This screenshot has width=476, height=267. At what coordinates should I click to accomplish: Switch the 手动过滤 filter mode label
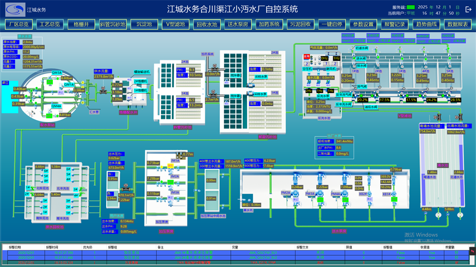click(373, 36)
